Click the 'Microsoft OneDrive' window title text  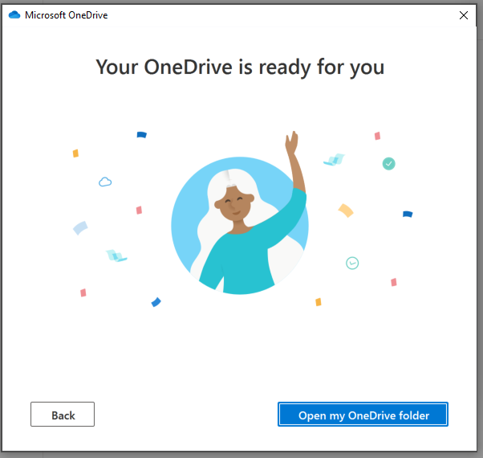pos(67,15)
